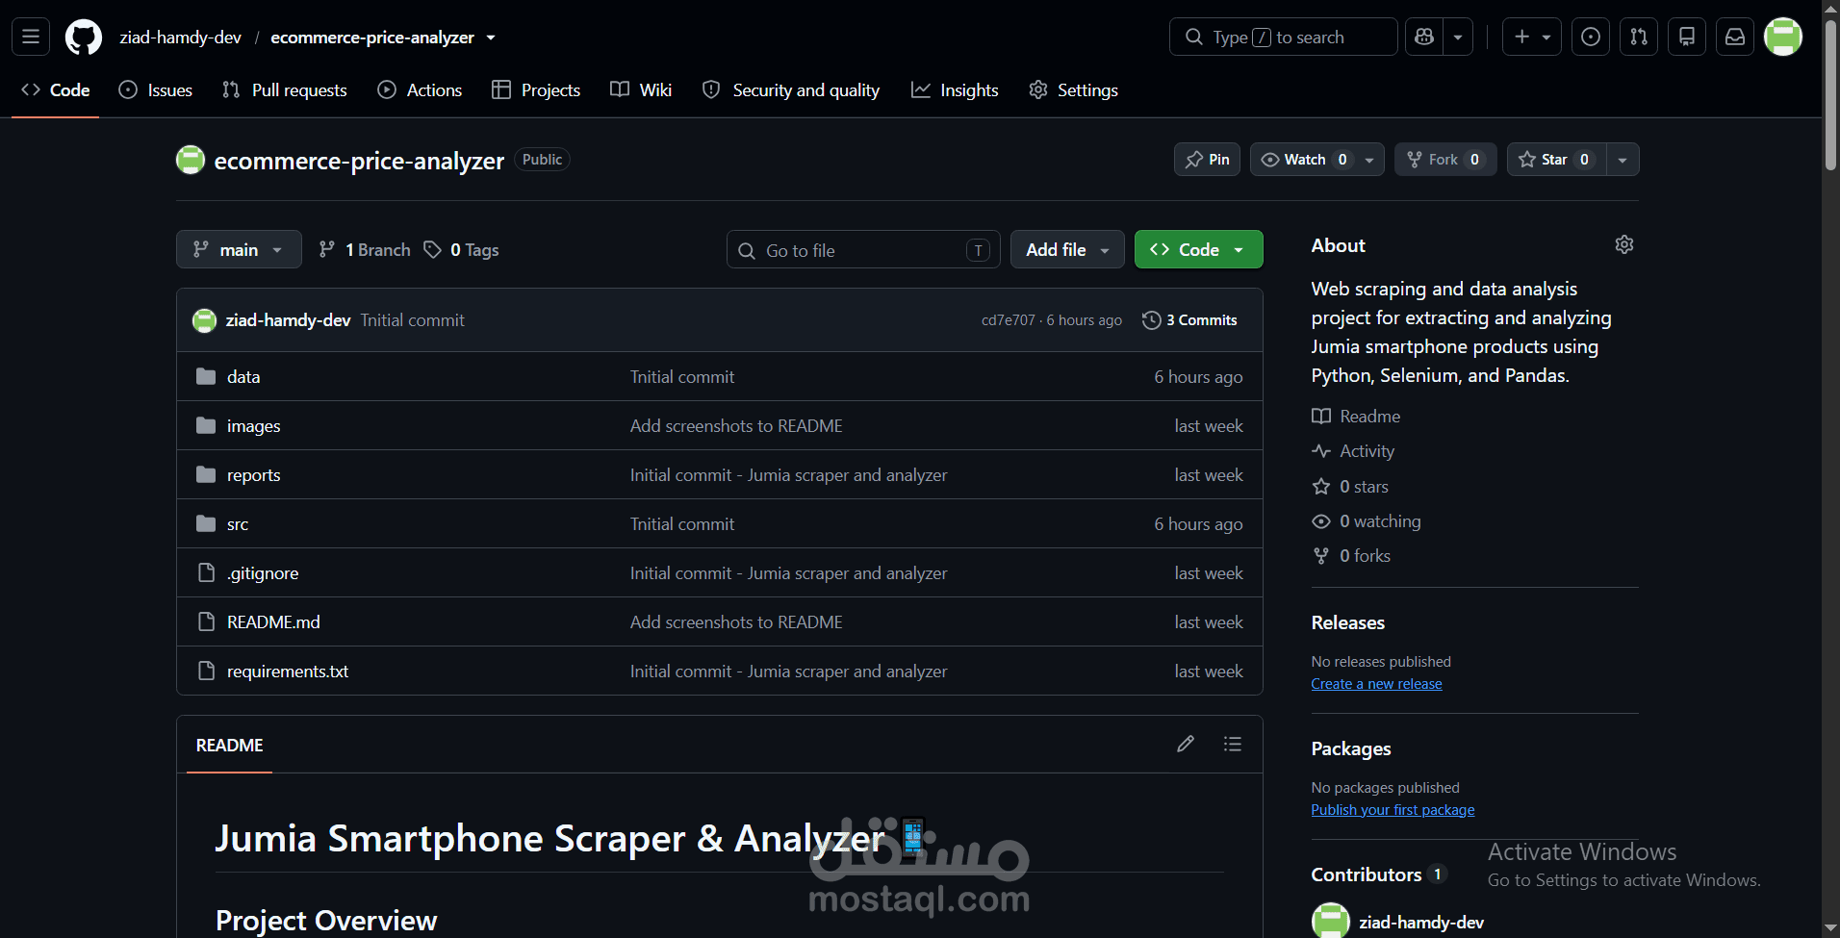Open repositories icon in the top header
The height and width of the screenshot is (938, 1840).
[1687, 37]
